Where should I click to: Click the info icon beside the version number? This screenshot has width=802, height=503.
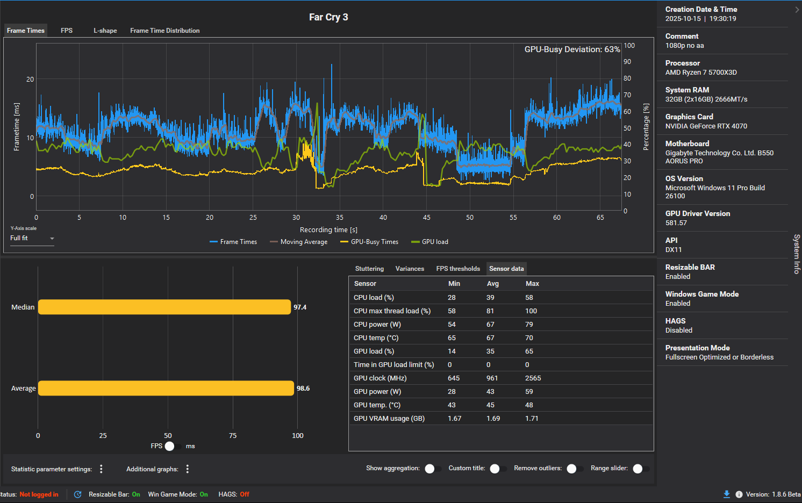point(739,494)
